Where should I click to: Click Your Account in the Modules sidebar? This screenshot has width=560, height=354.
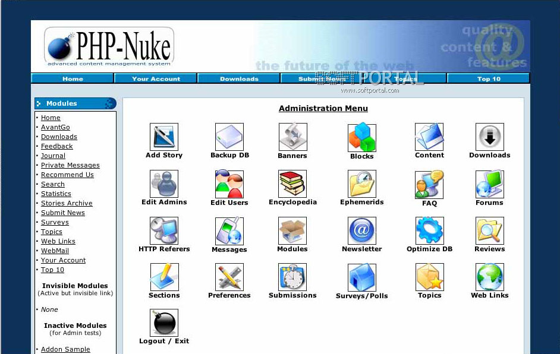(63, 261)
